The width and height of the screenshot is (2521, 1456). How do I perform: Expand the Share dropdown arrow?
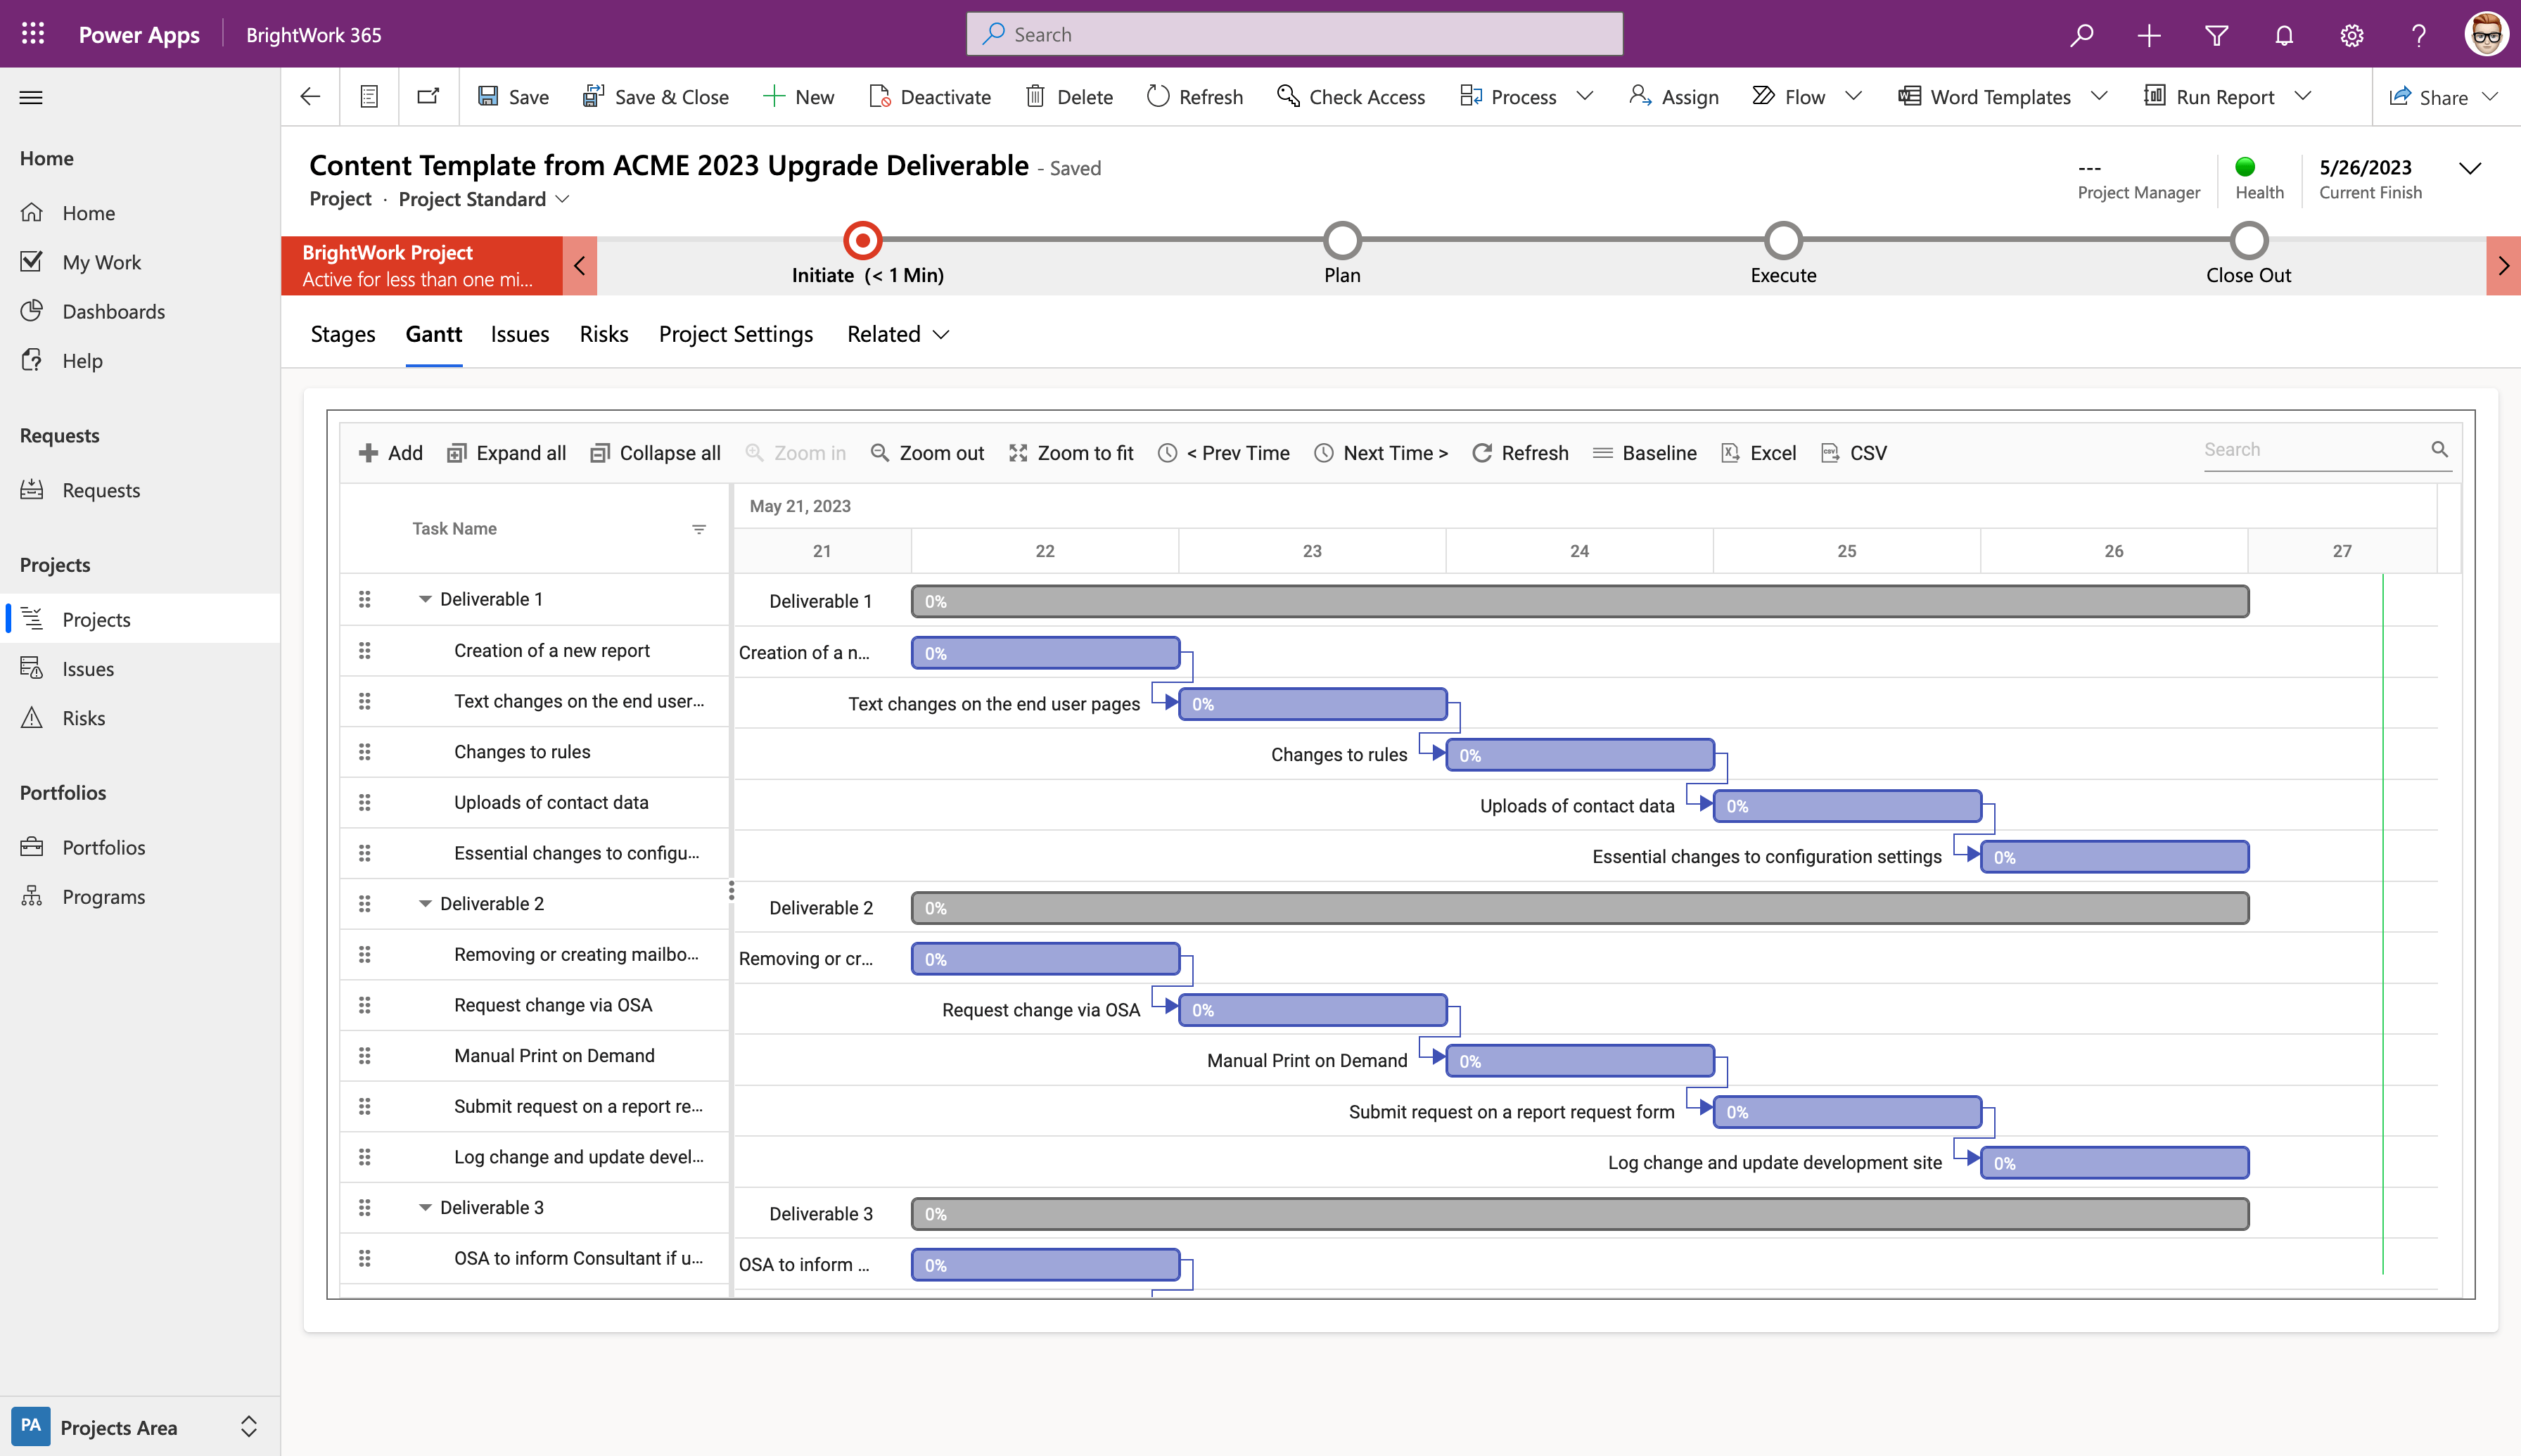(x=2491, y=97)
